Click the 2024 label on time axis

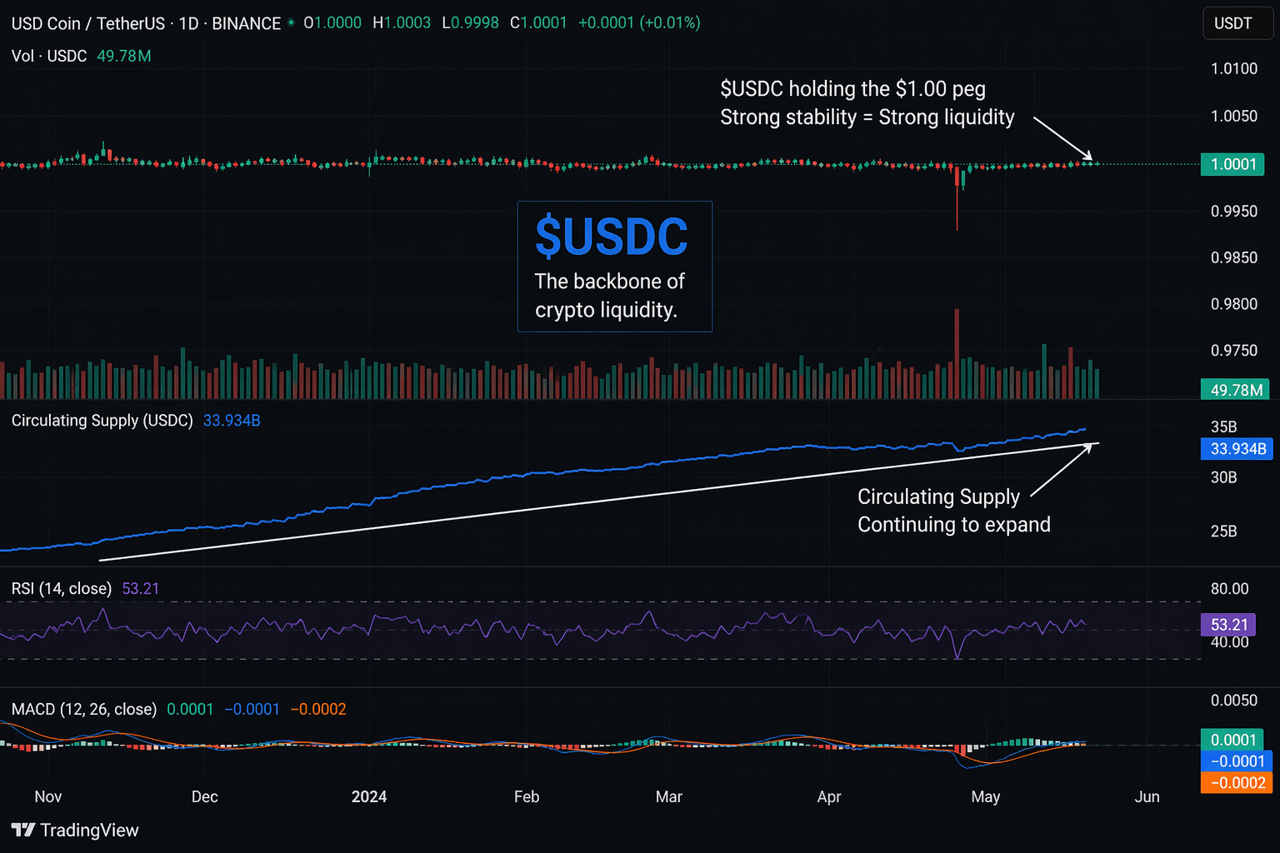coord(369,797)
